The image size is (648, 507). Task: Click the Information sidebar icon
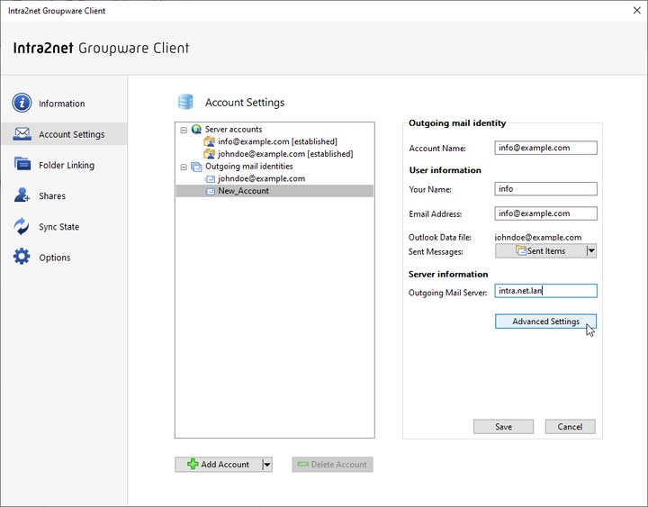pyautogui.click(x=22, y=103)
